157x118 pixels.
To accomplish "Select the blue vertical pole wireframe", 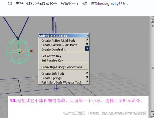I will click(54, 25).
